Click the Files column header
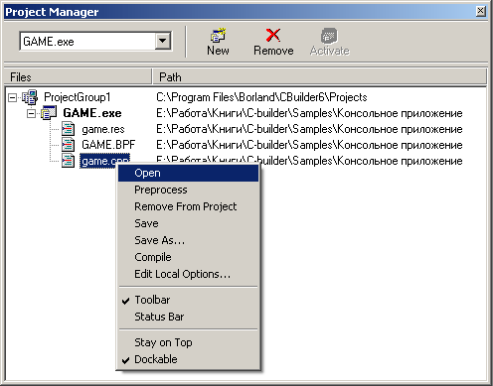This screenshot has height=386, width=493. (x=78, y=77)
